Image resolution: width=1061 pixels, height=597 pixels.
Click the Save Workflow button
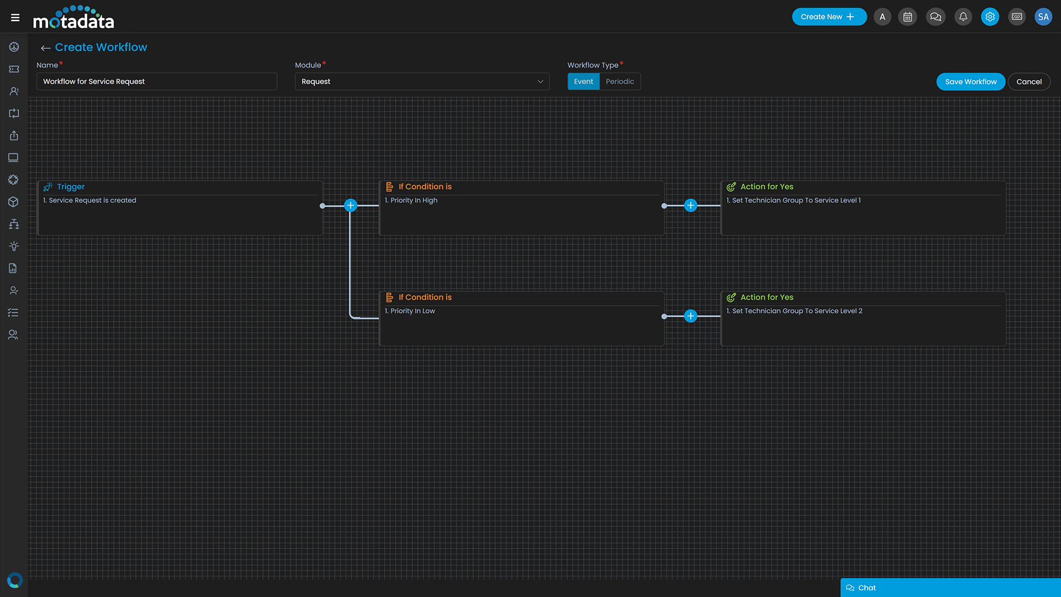click(970, 81)
